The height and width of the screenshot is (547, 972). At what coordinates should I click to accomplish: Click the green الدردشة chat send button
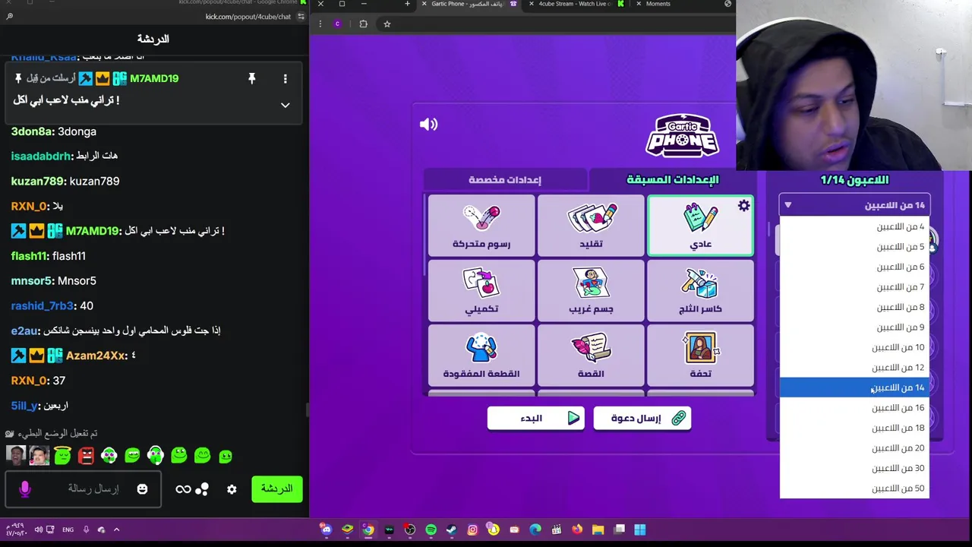(x=277, y=489)
